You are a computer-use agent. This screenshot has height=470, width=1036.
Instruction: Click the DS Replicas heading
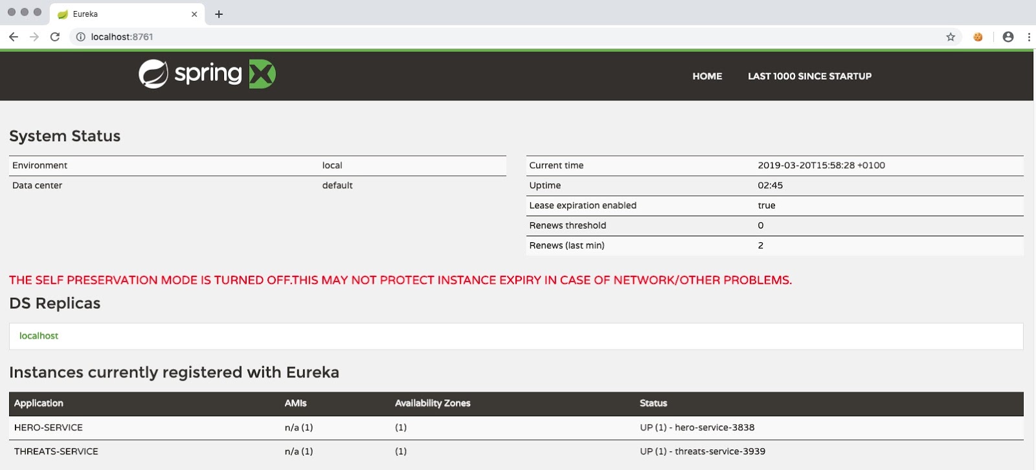click(x=55, y=304)
